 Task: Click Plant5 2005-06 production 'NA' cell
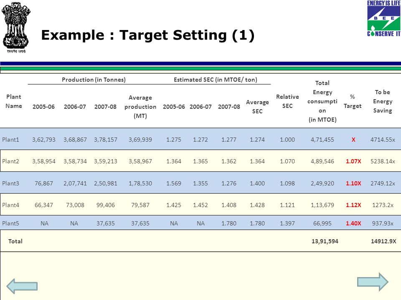pos(45,223)
